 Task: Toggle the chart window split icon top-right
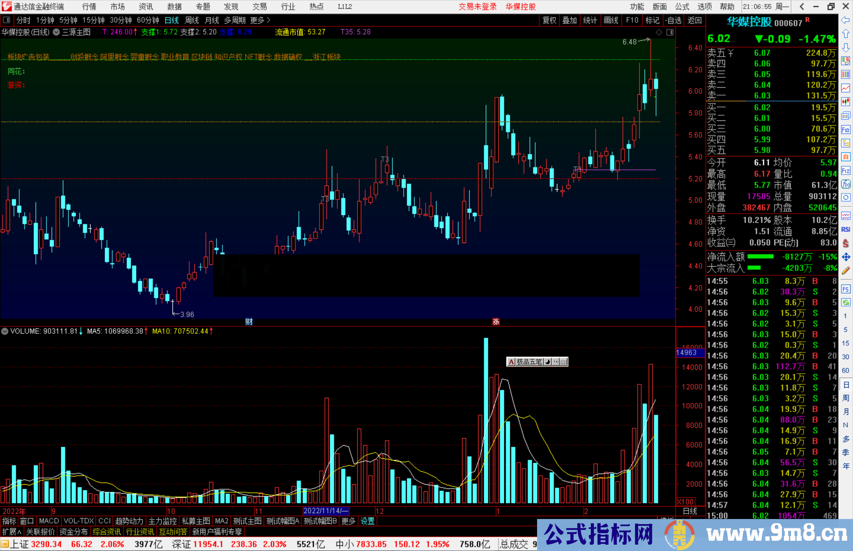pyautogui.click(x=670, y=32)
